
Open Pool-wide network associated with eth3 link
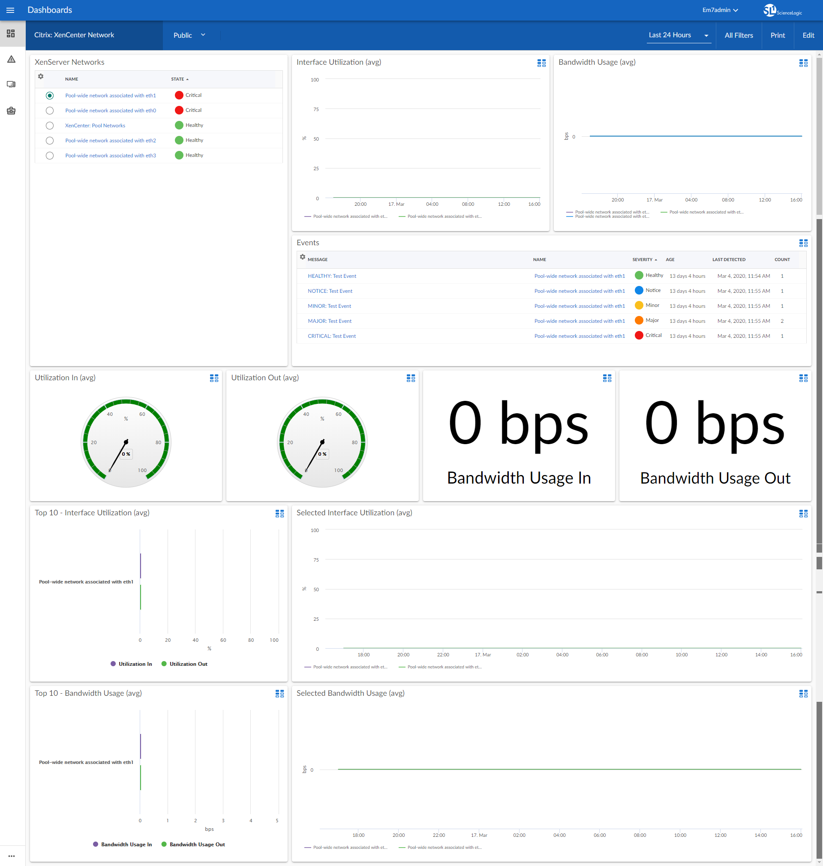point(111,155)
